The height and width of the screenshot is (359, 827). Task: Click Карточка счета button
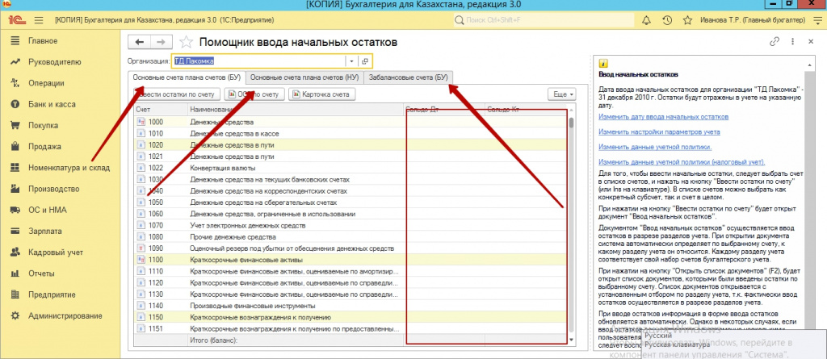click(x=322, y=94)
